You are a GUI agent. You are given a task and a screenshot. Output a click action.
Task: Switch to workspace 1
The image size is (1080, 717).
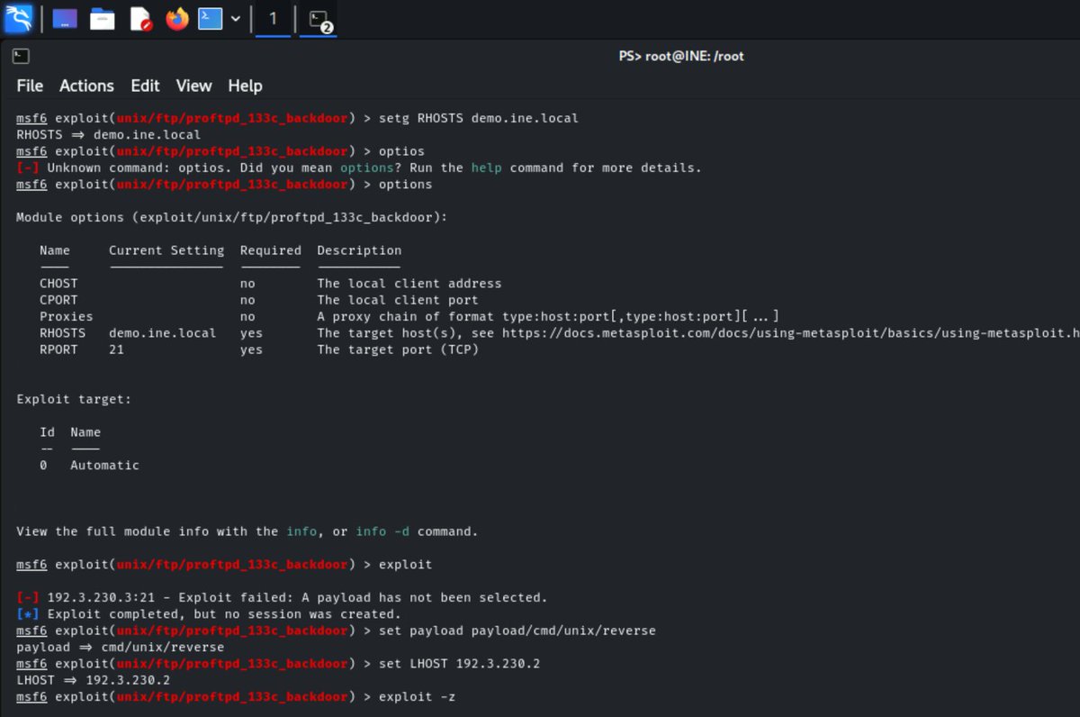(x=274, y=19)
